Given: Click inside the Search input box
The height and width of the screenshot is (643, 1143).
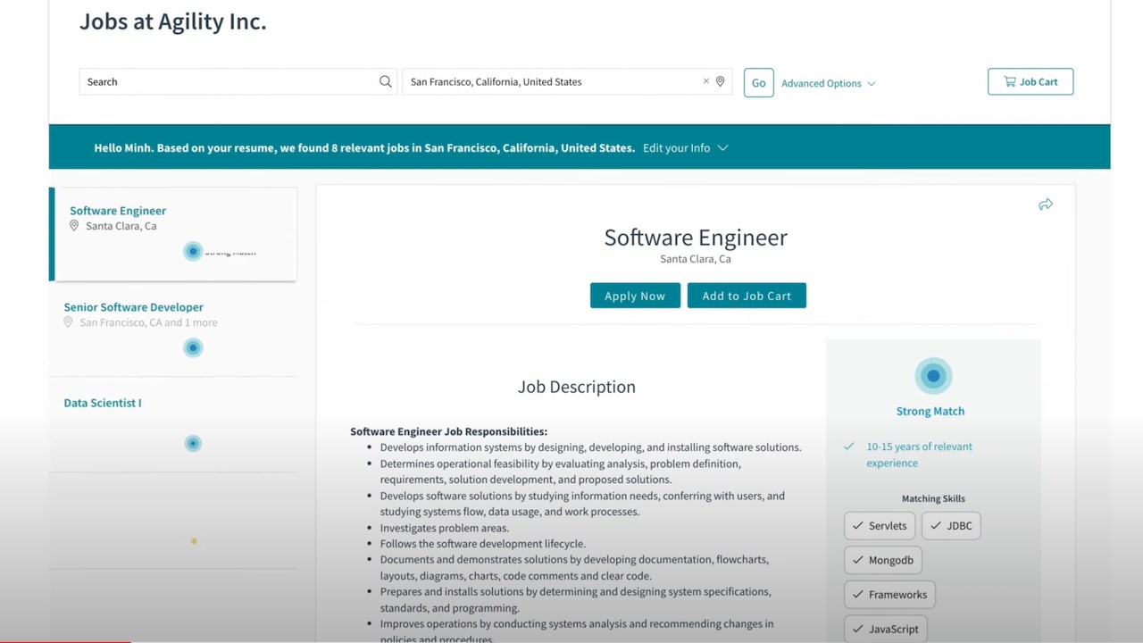Looking at the screenshot, I should (x=223, y=81).
